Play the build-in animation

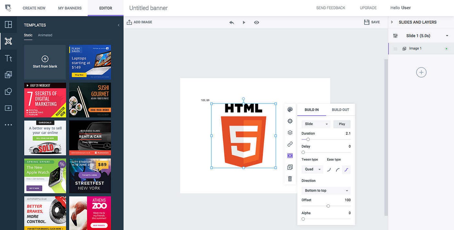pyautogui.click(x=342, y=124)
